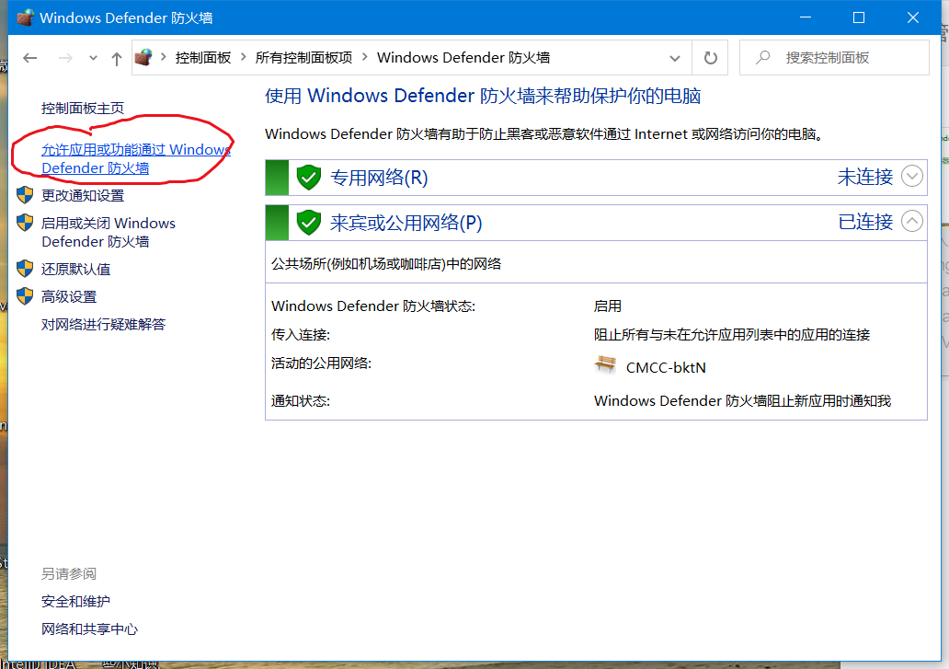Screen dimensions: 949x669
Task: Open recent locations dropdown arrow
Action: click(x=93, y=58)
